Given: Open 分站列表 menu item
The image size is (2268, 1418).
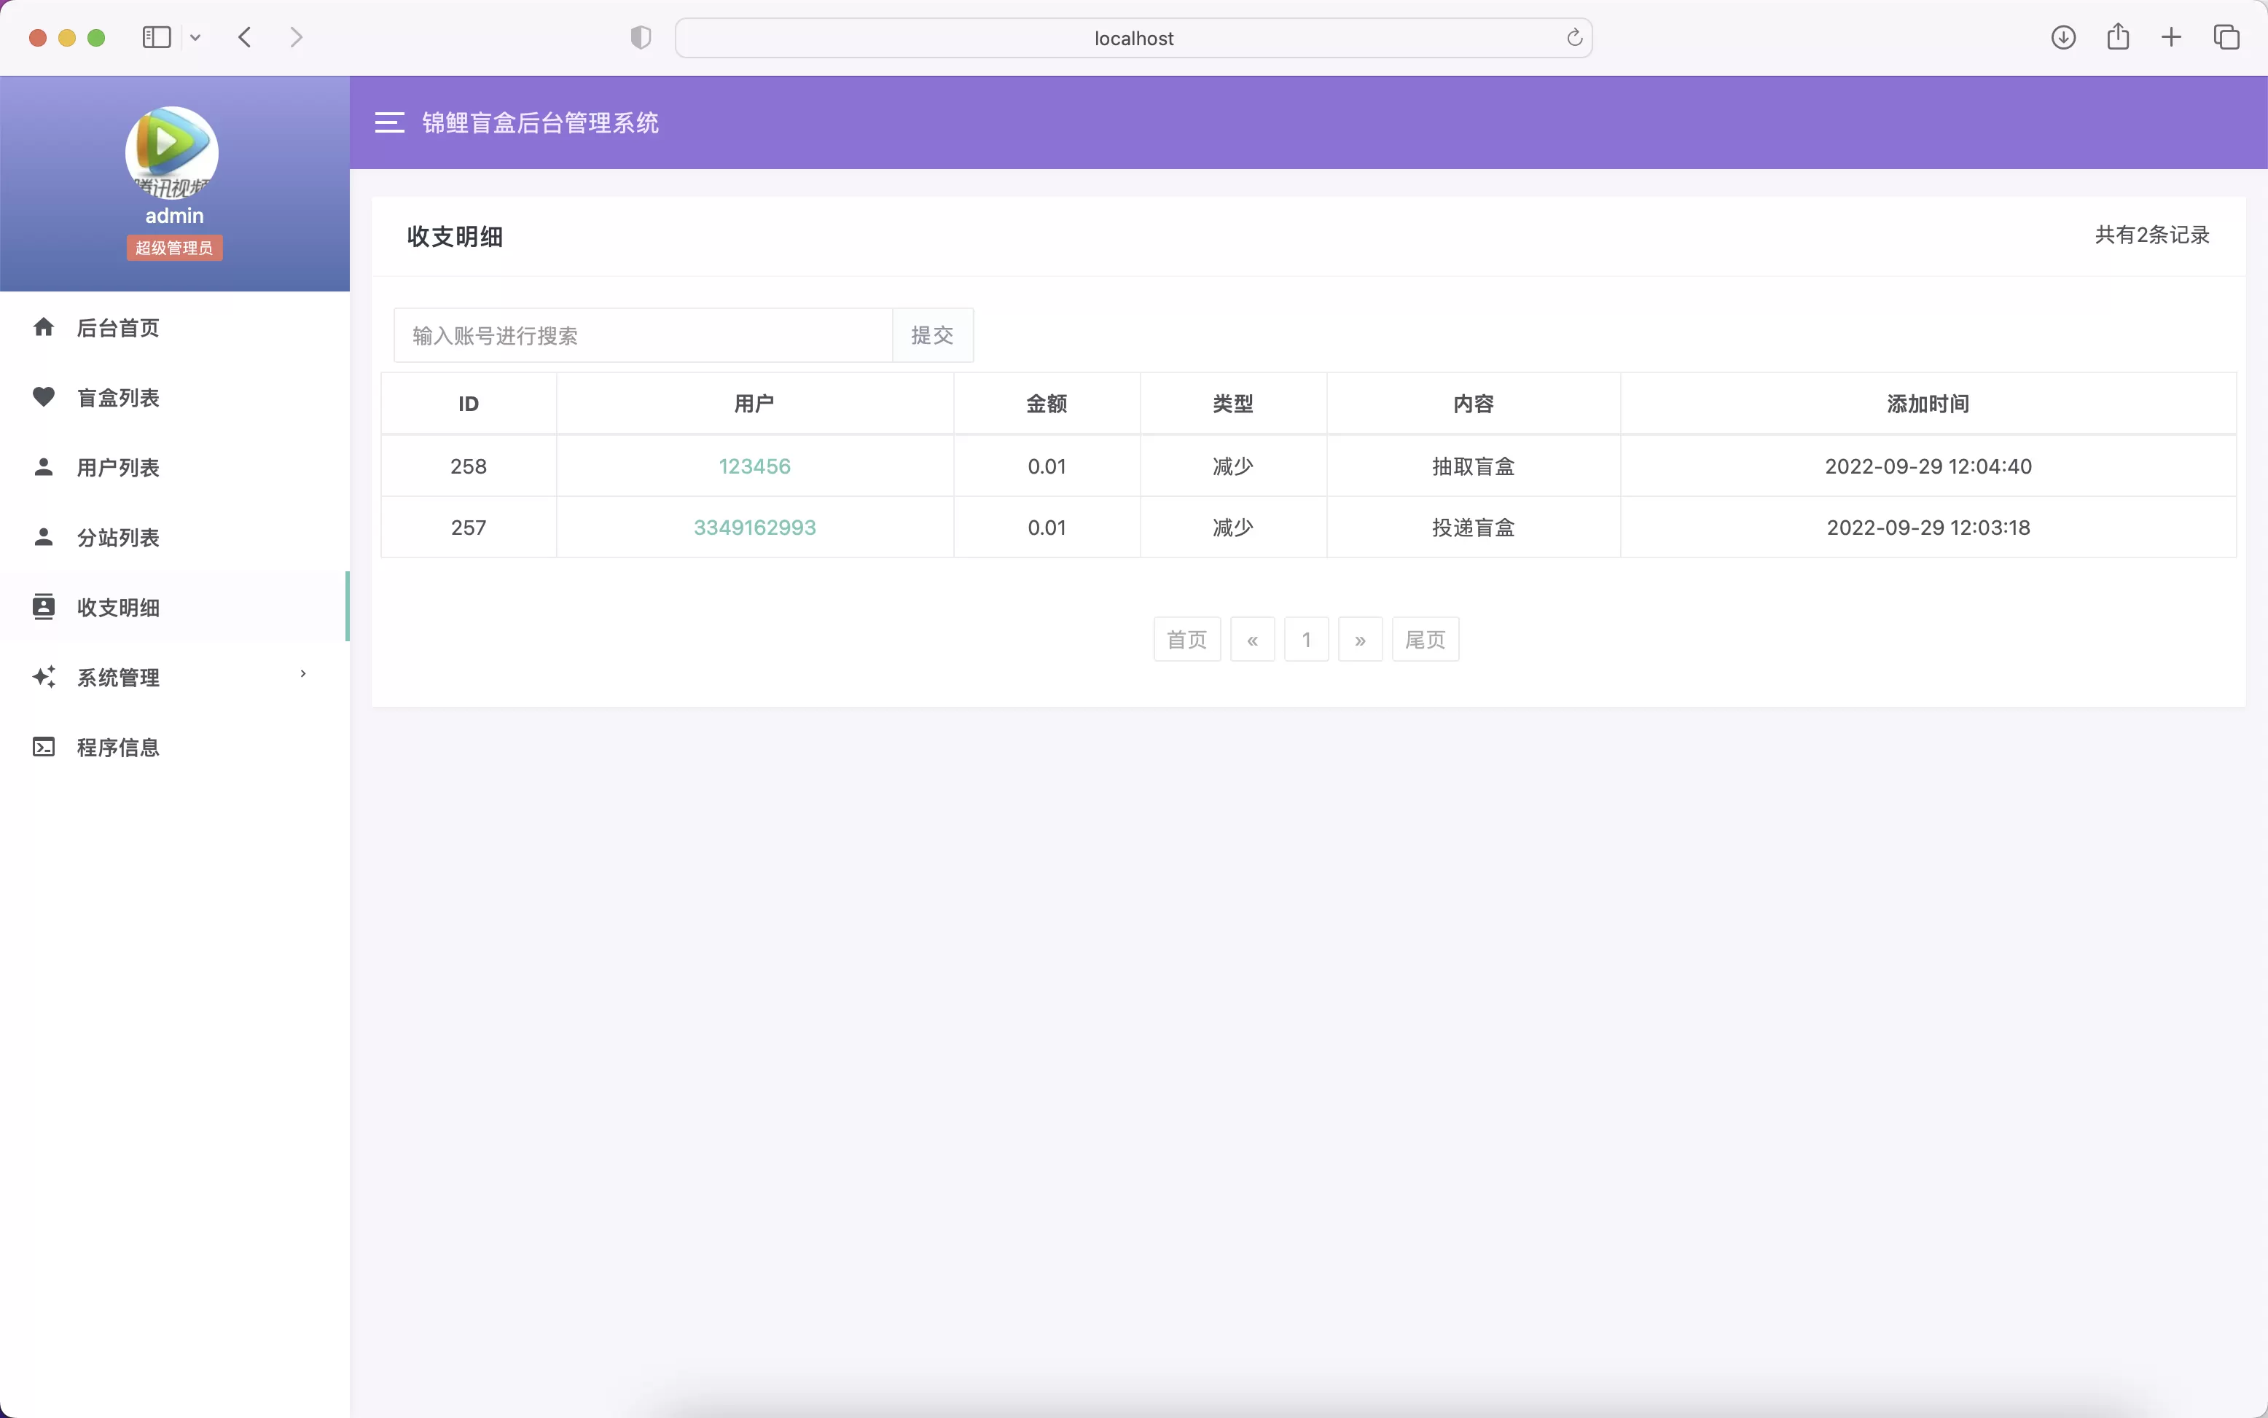Looking at the screenshot, I should pos(174,536).
